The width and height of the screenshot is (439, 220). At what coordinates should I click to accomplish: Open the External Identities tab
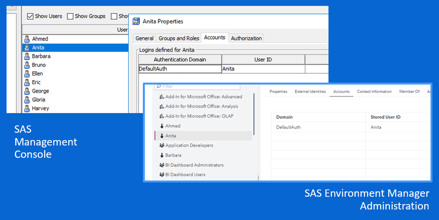pyautogui.click(x=310, y=92)
